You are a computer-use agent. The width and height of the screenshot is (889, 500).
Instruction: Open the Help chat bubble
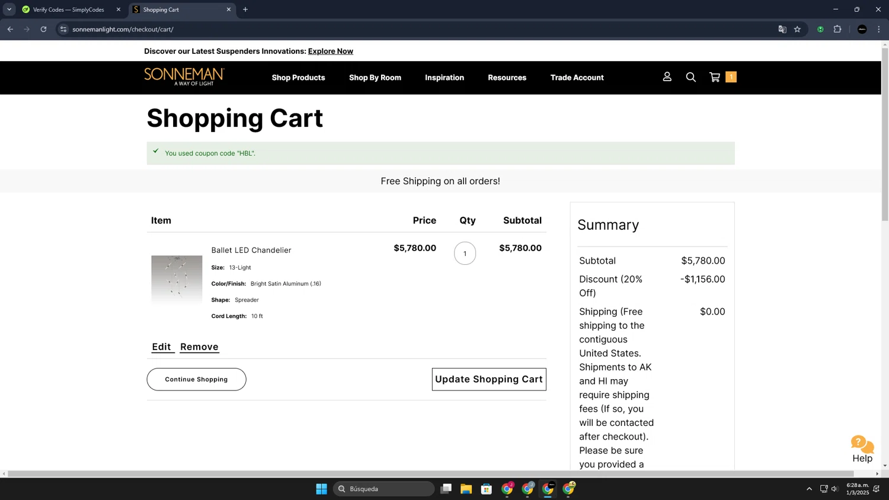(862, 449)
